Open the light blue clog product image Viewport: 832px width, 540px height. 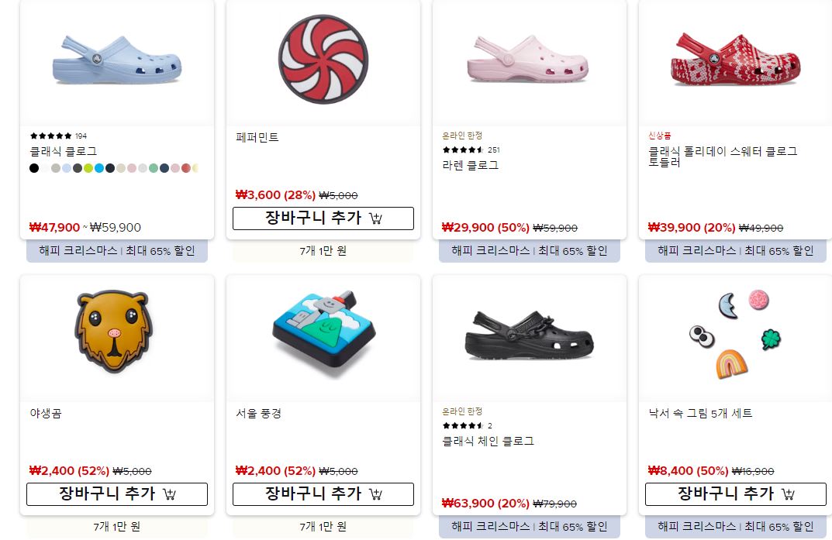(117, 60)
